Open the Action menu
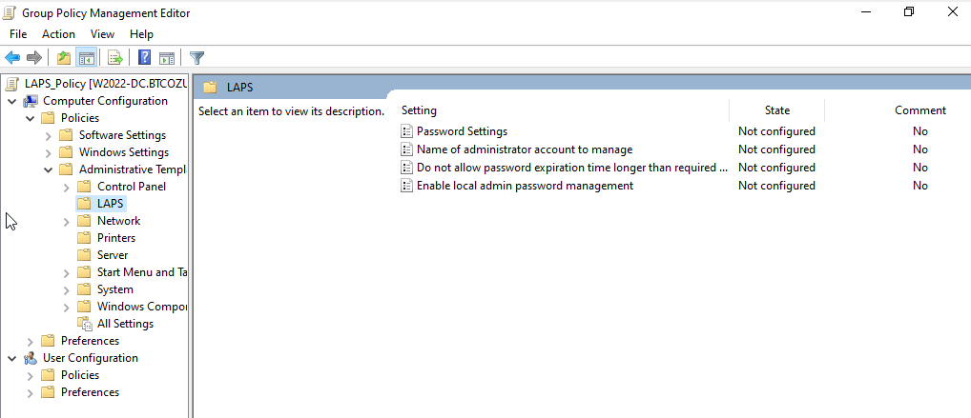 tap(58, 34)
